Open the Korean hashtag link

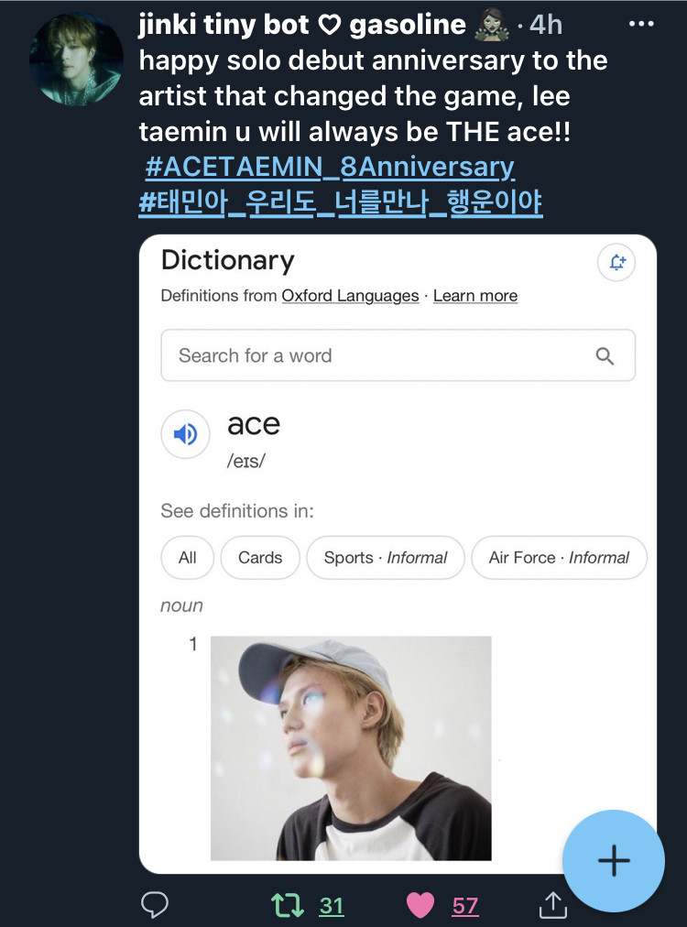pyautogui.click(x=341, y=202)
